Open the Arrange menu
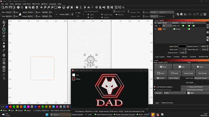 [18, 4]
